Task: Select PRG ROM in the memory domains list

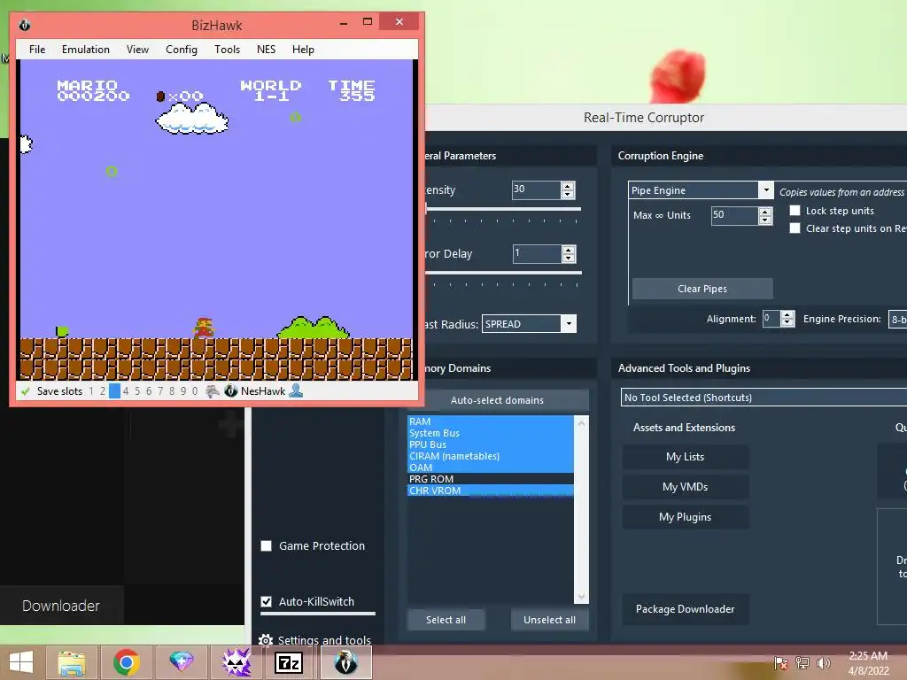Action: point(491,479)
